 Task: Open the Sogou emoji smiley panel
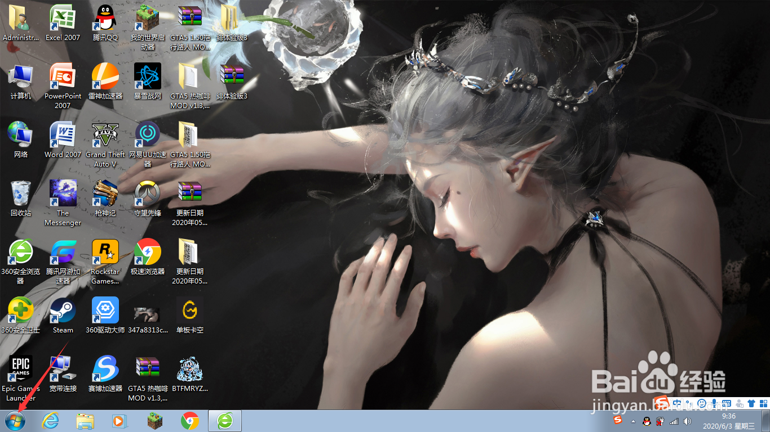(702, 403)
